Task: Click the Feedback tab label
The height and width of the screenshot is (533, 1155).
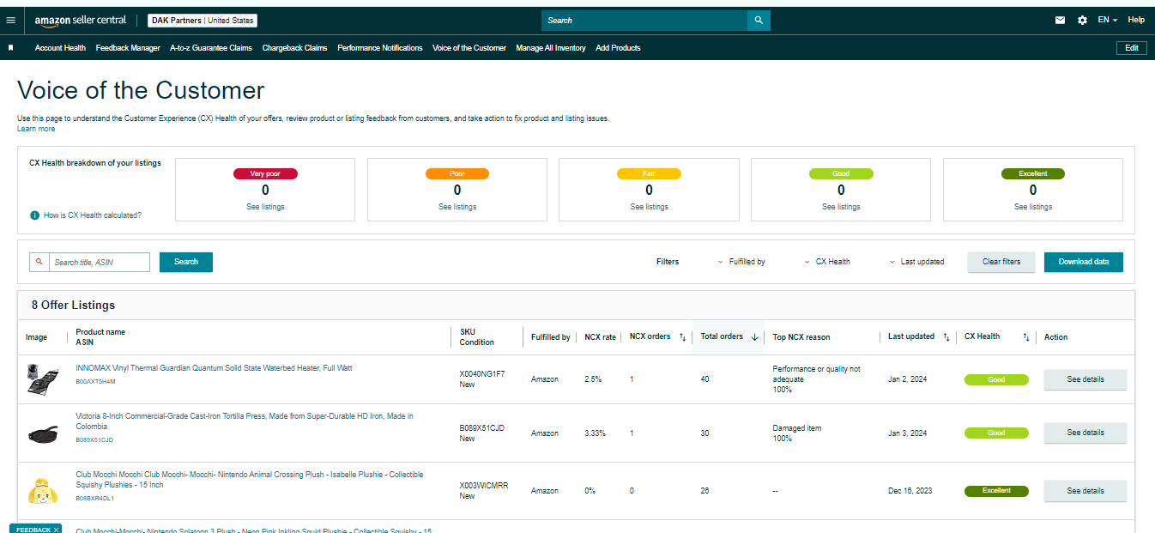Action: [33, 530]
